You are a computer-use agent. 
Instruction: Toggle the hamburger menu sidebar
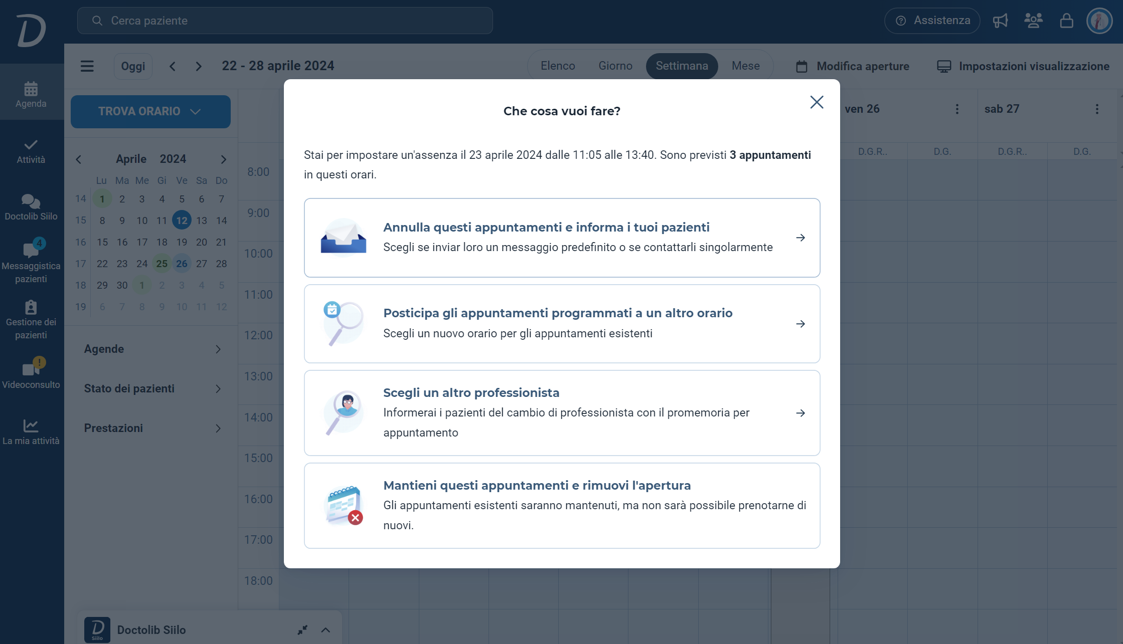click(87, 66)
